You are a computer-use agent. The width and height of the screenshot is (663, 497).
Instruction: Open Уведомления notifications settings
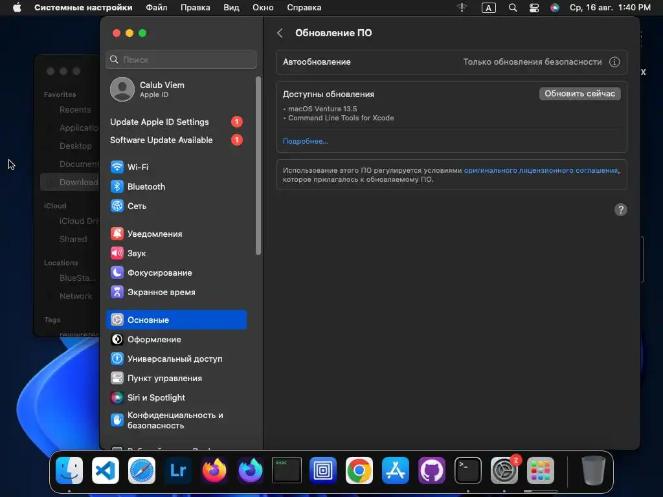176,234
